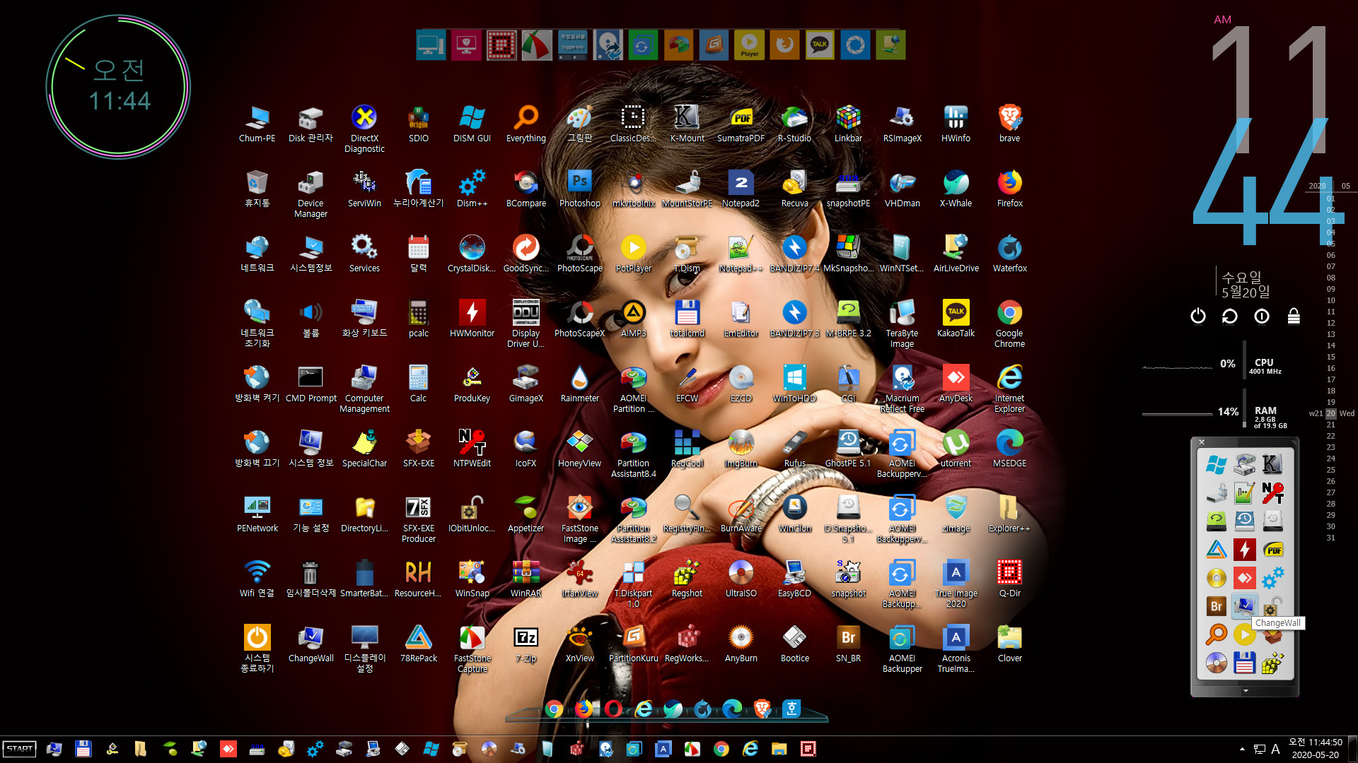1358x763 pixels.
Task: Open DirectX Diagnostic shortcut
Action: pos(364,129)
